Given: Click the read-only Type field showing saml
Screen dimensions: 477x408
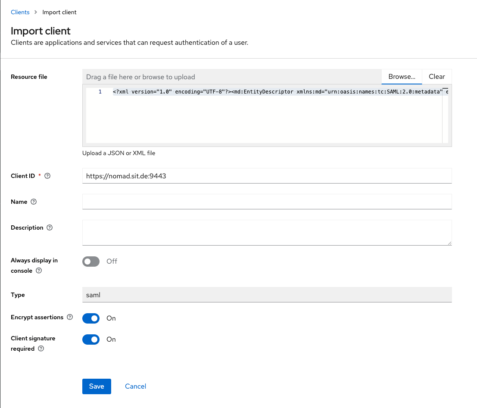Looking at the screenshot, I should tap(266, 295).
